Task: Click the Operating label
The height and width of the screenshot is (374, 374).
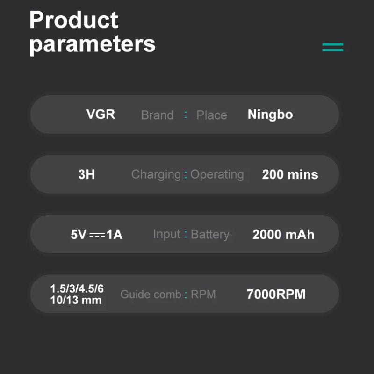Action: tap(217, 174)
